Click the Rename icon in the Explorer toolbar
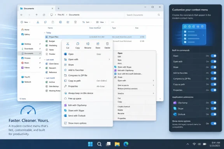Screen dimensions: 224x149 click(60, 22)
